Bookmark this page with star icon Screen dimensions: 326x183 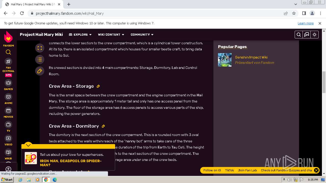coord(294,13)
